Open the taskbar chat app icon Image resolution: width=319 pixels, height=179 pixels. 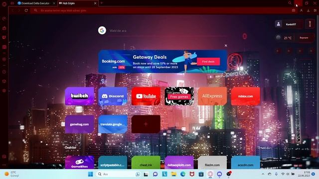pos(155,174)
